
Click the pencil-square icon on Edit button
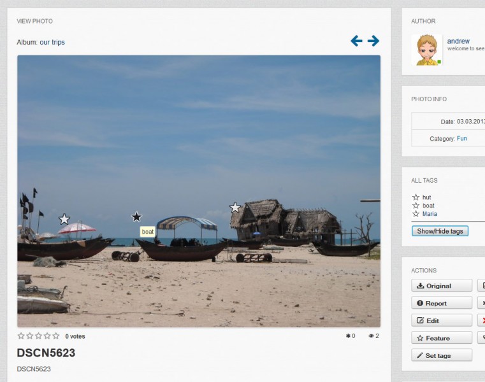420,320
